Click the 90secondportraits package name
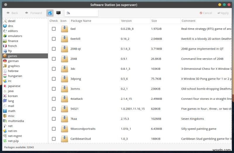234x153 pixels. point(83,129)
